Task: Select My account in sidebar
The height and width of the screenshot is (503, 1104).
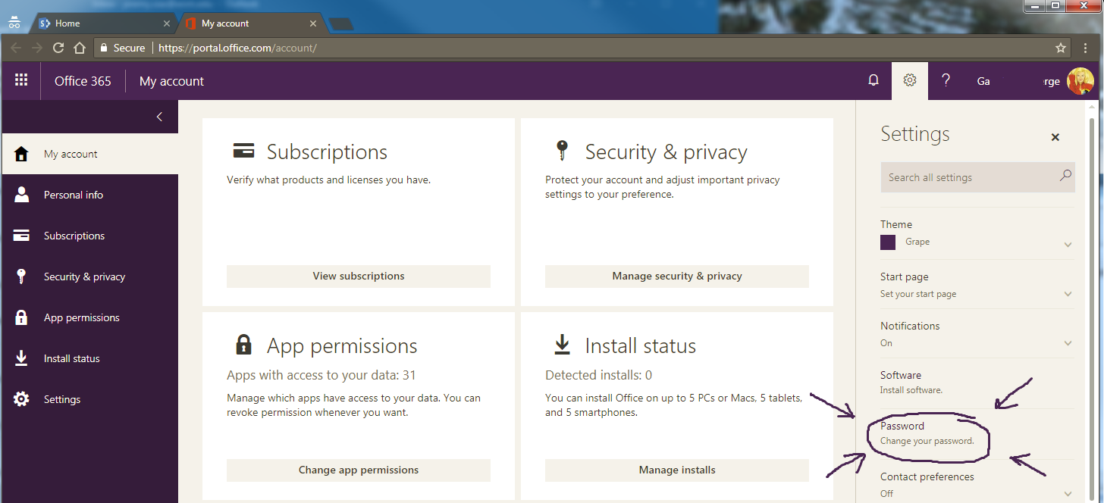Action: [x=90, y=154]
